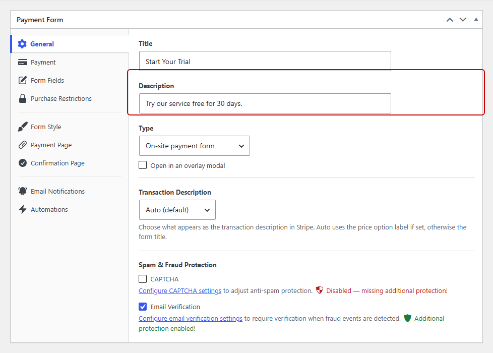Click the Payment Form panel heading
The height and width of the screenshot is (353, 493).
click(40, 20)
